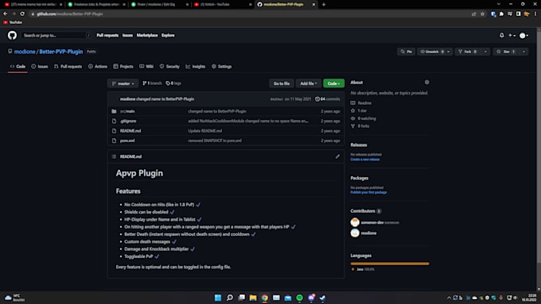Expand the green Code dropdown

pos(333,83)
